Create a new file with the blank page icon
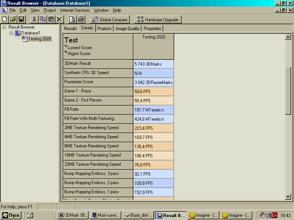 [x=5, y=19]
